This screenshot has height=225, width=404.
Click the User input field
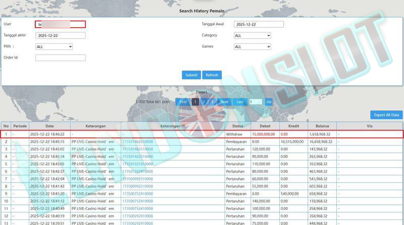pos(60,24)
